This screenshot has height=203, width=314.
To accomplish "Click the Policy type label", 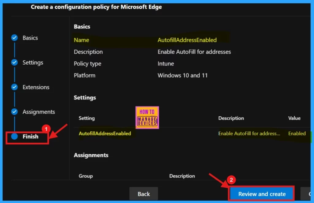I will coord(87,64).
